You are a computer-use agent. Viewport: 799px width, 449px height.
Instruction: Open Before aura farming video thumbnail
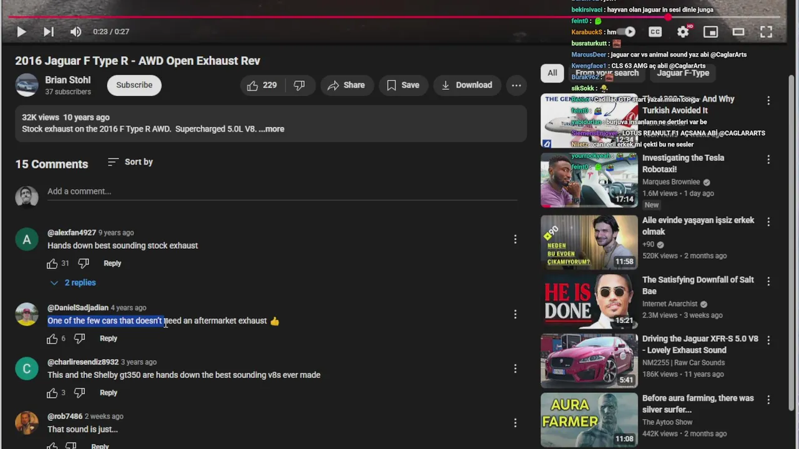coord(589,420)
